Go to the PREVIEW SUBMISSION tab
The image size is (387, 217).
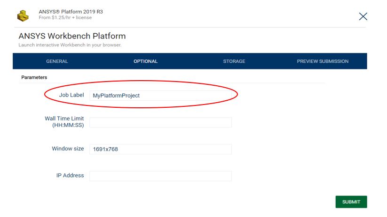click(323, 61)
